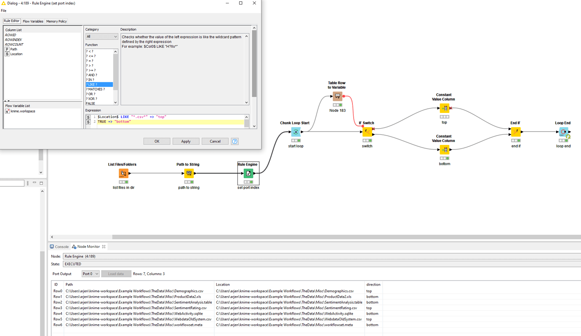581x336 pixels.
Task: Switch to the Flow Variables tab
Action: click(33, 21)
